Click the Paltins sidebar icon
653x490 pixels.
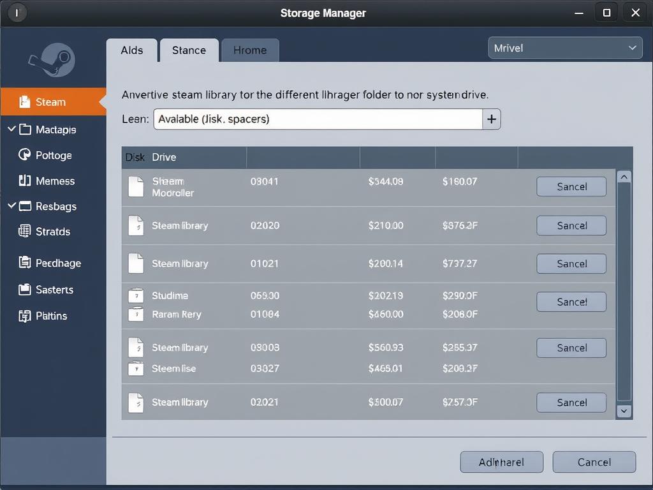point(25,316)
